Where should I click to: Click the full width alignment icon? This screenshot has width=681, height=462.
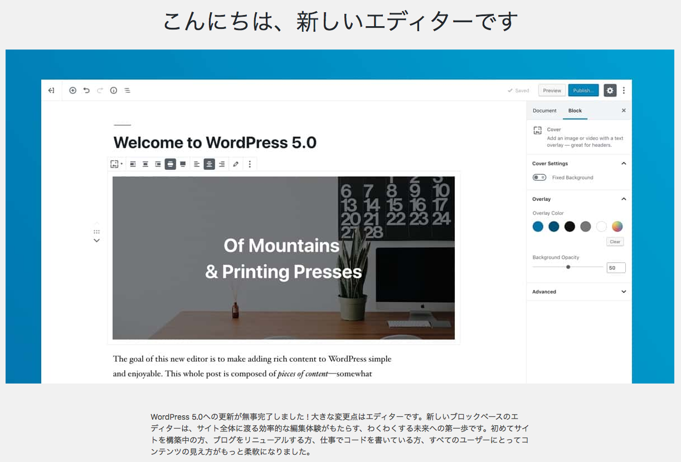coord(183,164)
